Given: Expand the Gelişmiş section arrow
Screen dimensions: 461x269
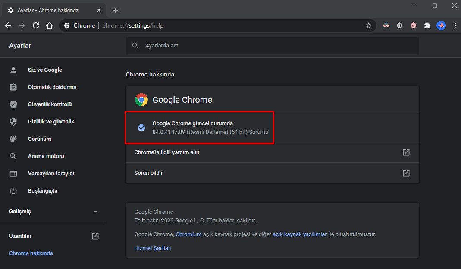Looking at the screenshot, I should [x=95, y=212].
